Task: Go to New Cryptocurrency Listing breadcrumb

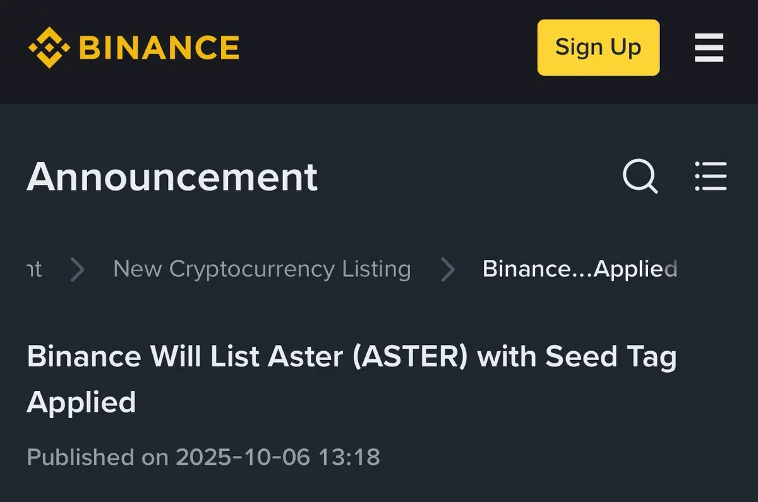Action: coord(262,269)
